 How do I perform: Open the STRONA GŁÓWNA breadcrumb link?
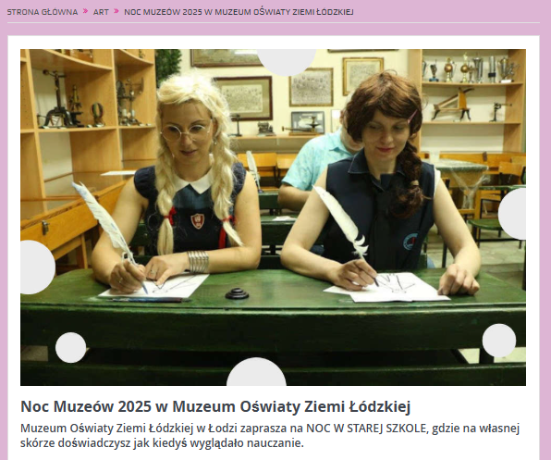click(43, 12)
